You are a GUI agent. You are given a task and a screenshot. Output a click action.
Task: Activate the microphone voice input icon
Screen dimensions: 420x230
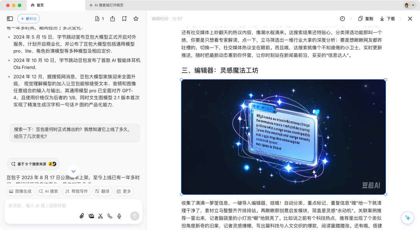pos(119,216)
